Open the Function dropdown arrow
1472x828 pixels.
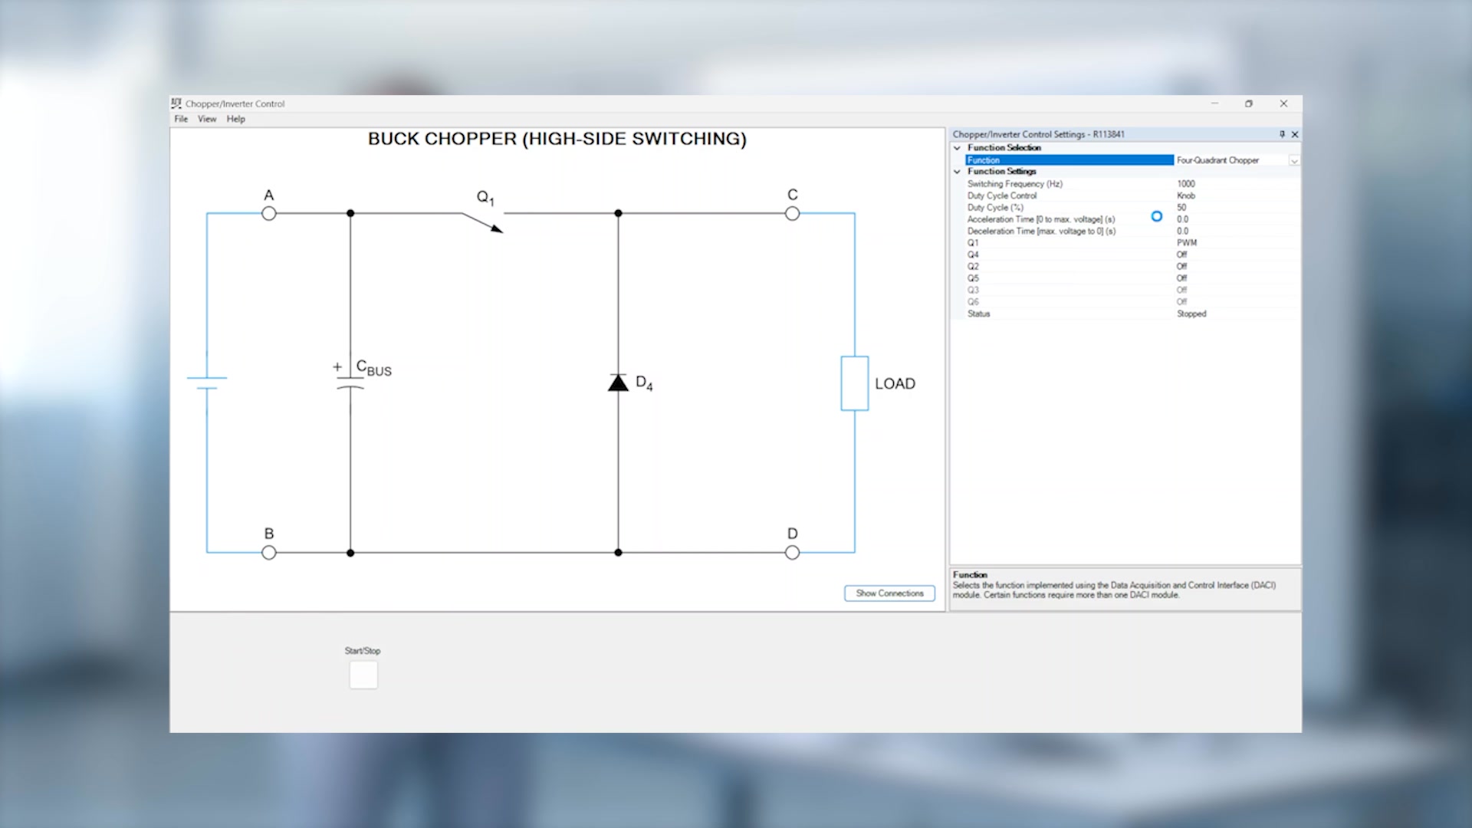click(x=1294, y=160)
